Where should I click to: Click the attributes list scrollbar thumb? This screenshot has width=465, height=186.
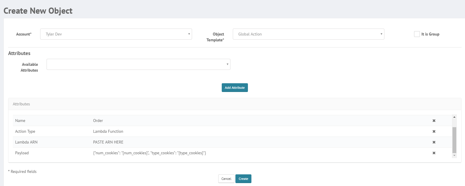pos(454,140)
